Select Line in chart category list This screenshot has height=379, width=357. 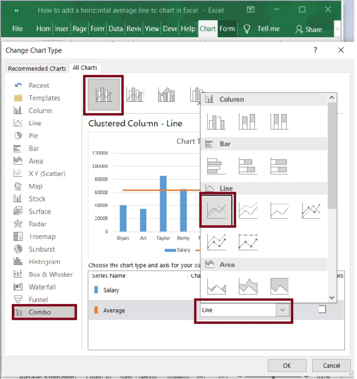pyautogui.click(x=35, y=123)
